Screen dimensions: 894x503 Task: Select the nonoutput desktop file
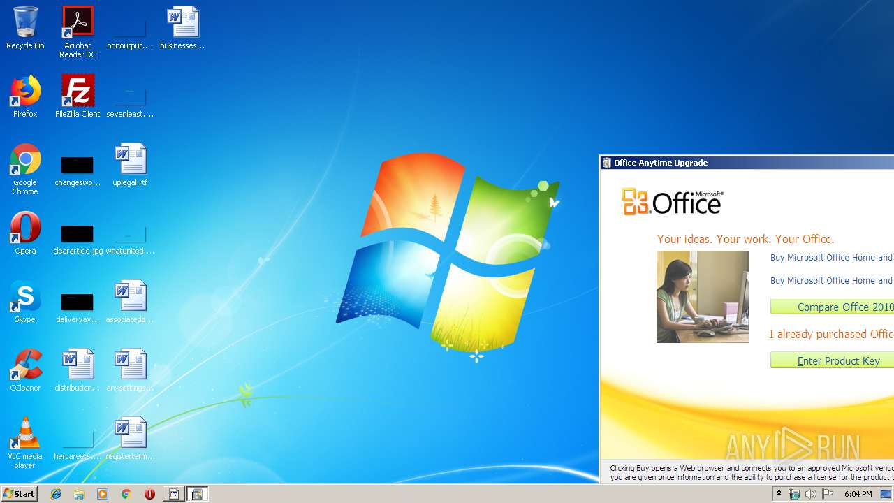click(x=130, y=28)
